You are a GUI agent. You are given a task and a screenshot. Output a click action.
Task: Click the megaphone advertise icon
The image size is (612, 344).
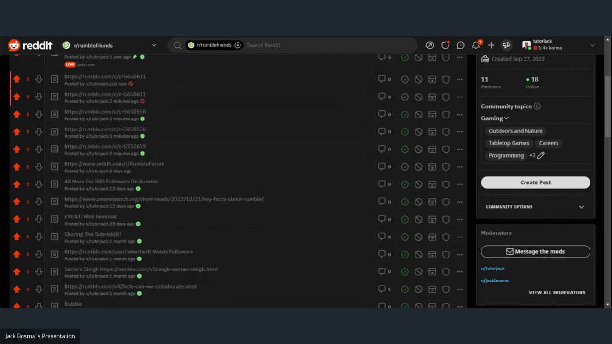pyautogui.click(x=506, y=45)
